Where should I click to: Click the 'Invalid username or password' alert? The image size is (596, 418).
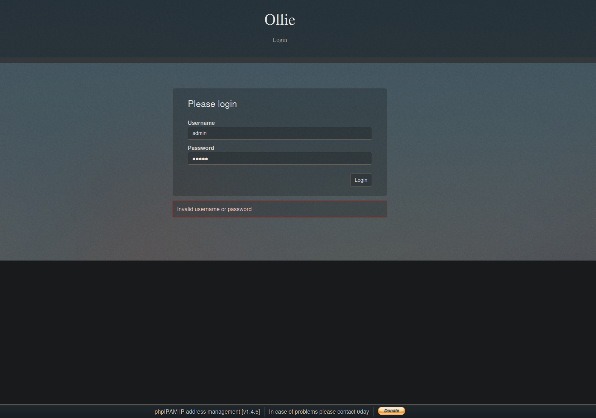click(x=214, y=209)
